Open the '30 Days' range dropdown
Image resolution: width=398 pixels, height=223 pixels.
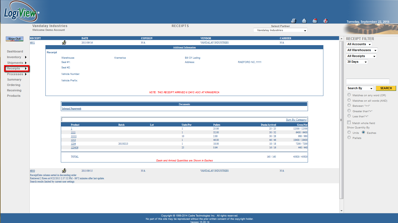357,62
